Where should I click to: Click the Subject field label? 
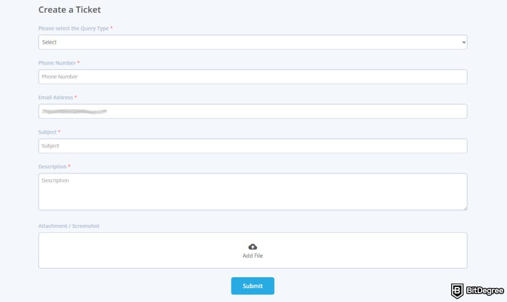point(47,132)
